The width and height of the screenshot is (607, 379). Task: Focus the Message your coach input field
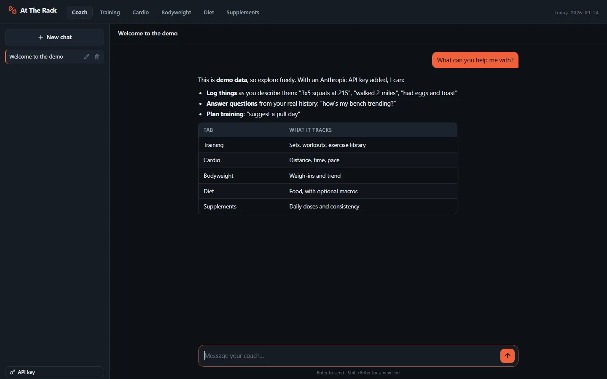point(350,356)
